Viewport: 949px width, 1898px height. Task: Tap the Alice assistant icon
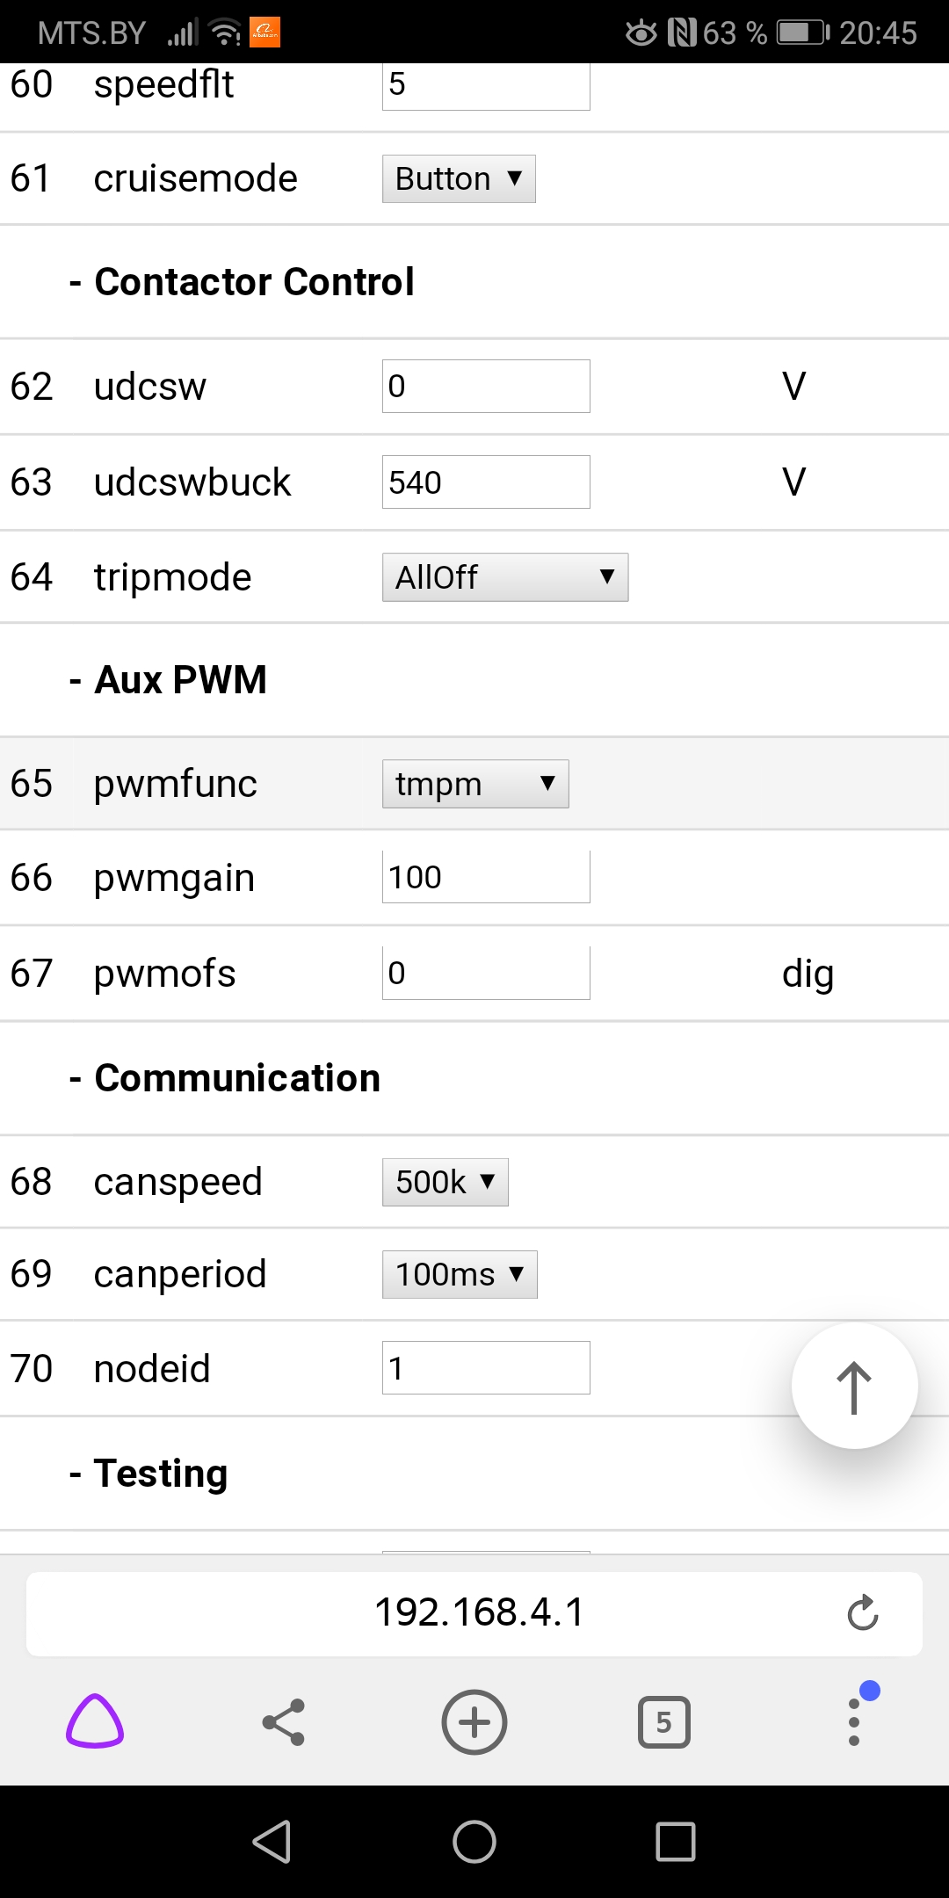(x=95, y=1721)
